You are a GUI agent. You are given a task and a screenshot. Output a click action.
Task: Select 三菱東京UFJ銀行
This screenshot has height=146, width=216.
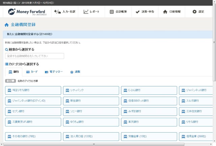click(x=33, y=122)
